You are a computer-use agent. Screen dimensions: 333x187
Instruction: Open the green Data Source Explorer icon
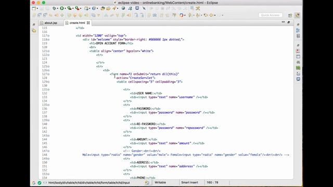298,68
